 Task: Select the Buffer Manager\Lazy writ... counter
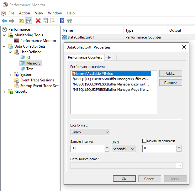click(x=112, y=84)
